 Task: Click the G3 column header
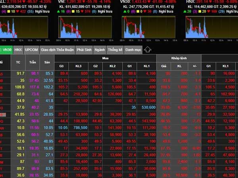coord(61,66)
